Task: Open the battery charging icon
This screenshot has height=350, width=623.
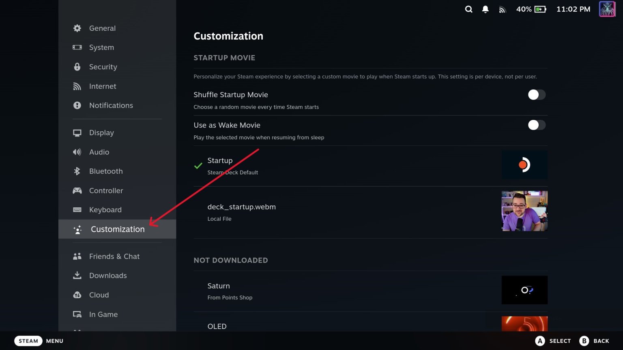Action: tap(540, 9)
